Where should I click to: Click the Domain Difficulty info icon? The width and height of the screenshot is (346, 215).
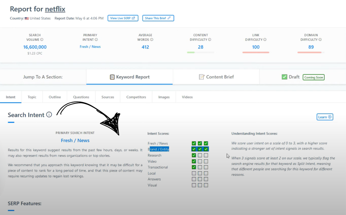click(320, 40)
